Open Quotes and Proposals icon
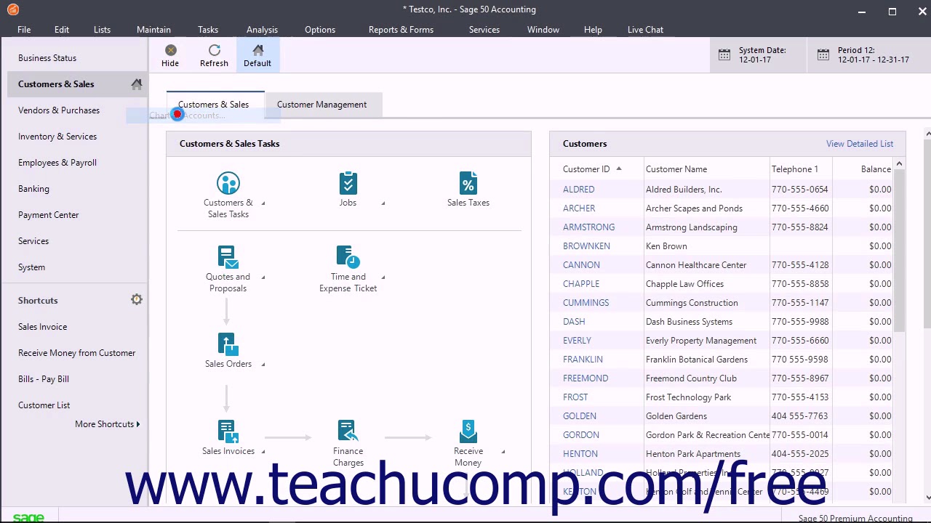Screen dimensions: 931x523 tap(228, 257)
